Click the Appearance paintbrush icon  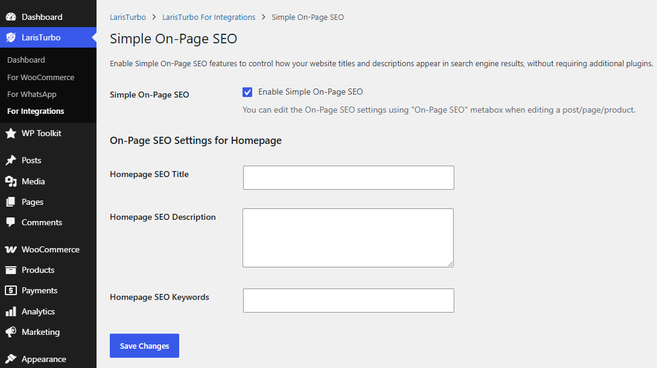point(11,359)
